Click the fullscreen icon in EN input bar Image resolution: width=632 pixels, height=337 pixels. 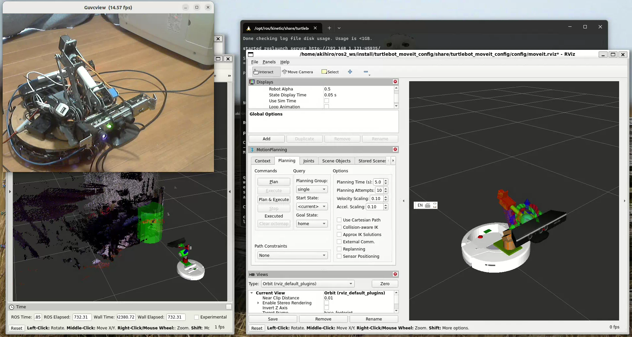(x=435, y=205)
